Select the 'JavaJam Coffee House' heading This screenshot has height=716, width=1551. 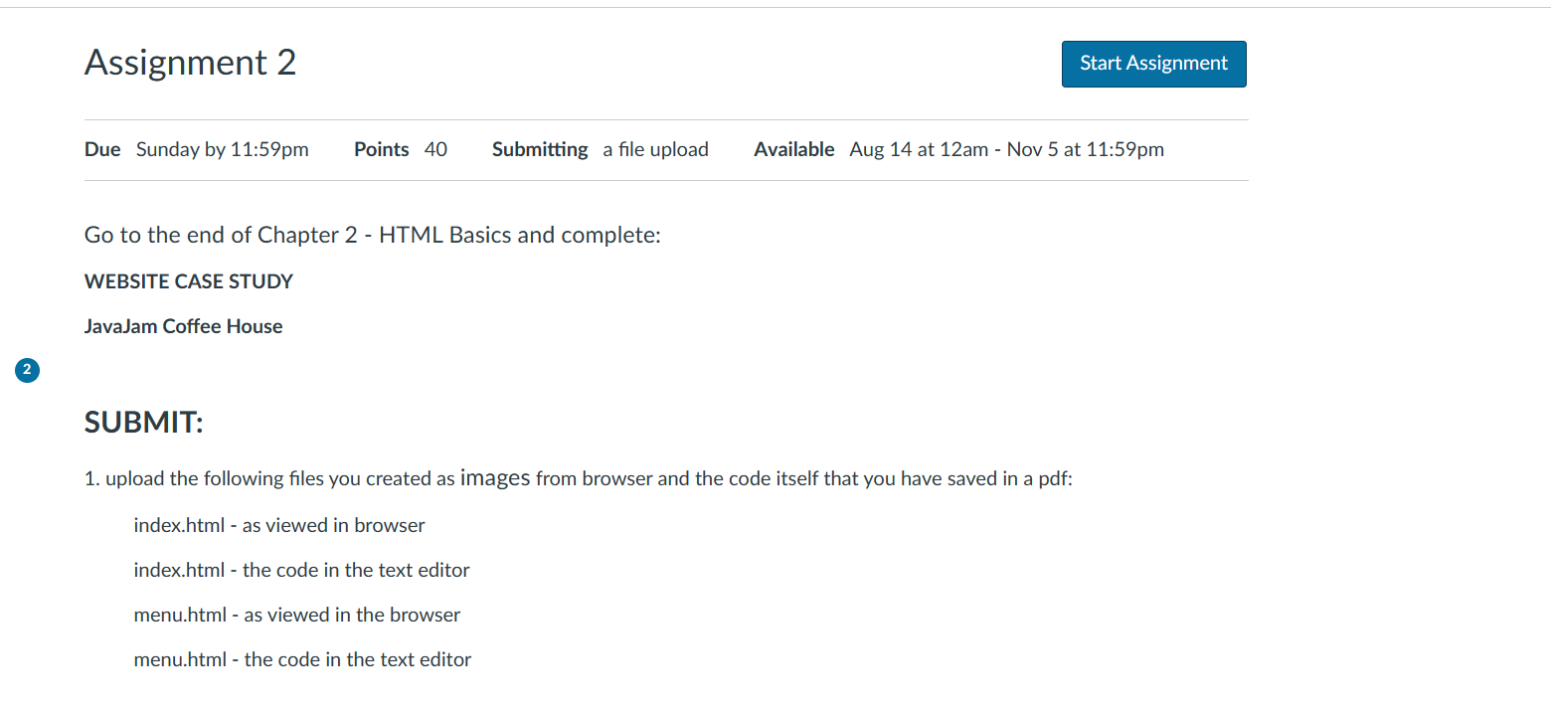pyautogui.click(x=183, y=326)
